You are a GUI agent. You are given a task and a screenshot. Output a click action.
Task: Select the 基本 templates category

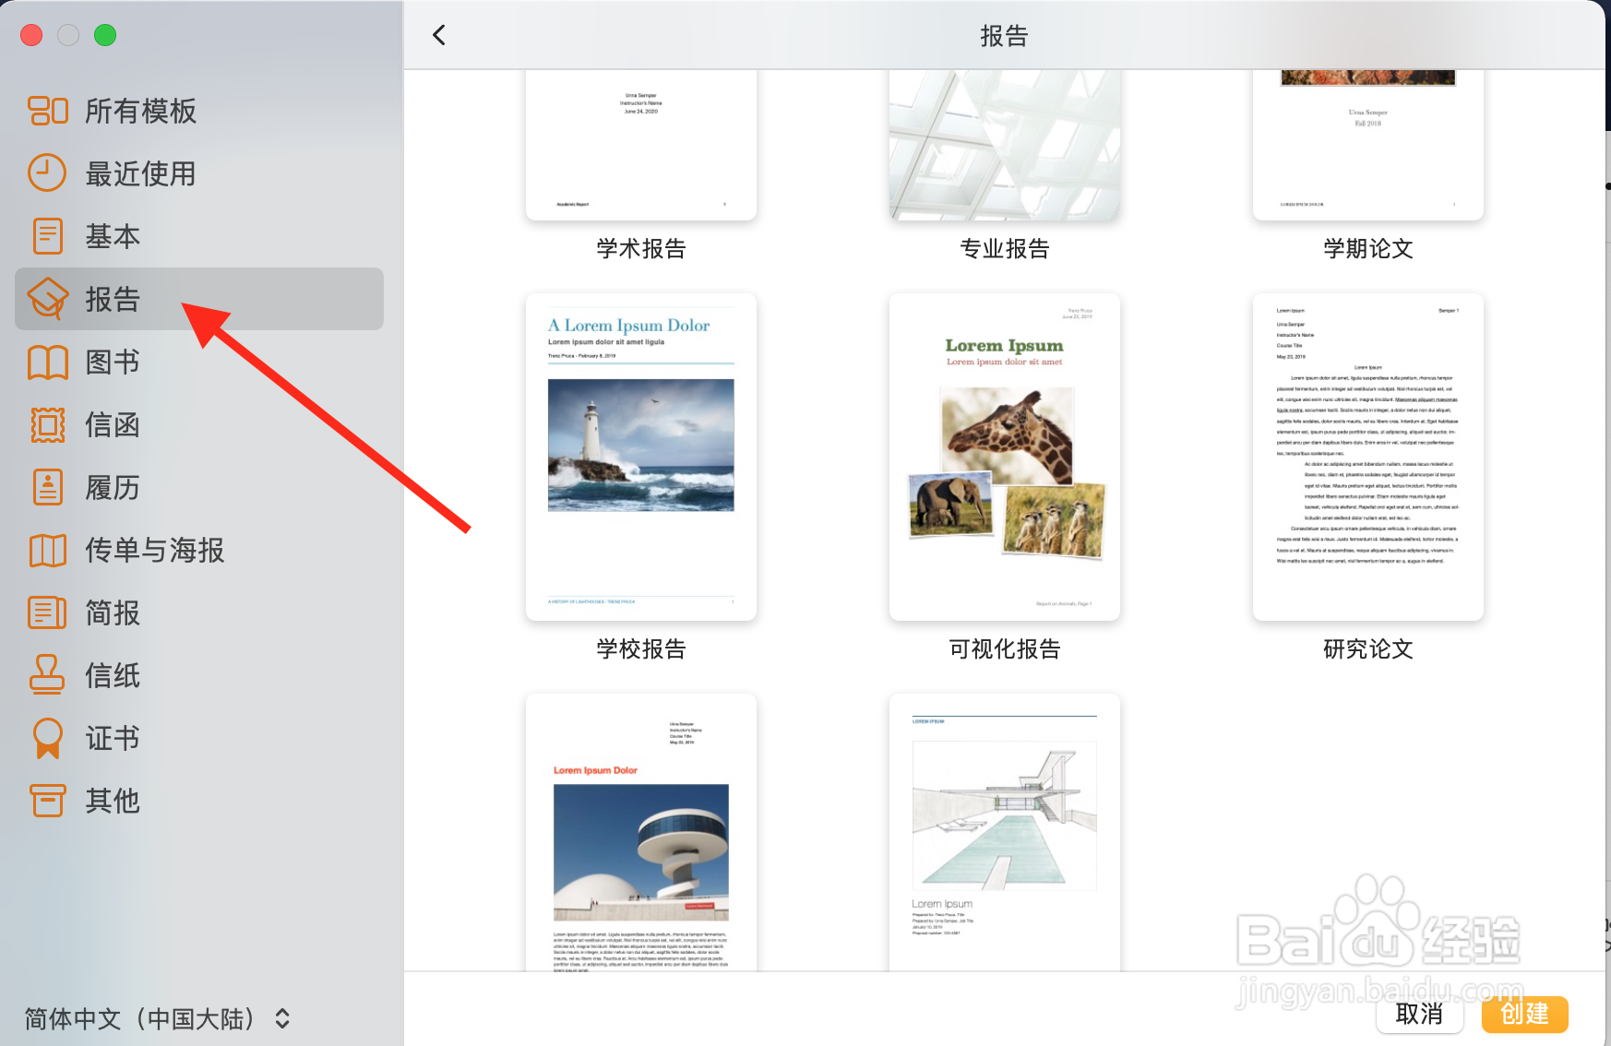coord(48,236)
